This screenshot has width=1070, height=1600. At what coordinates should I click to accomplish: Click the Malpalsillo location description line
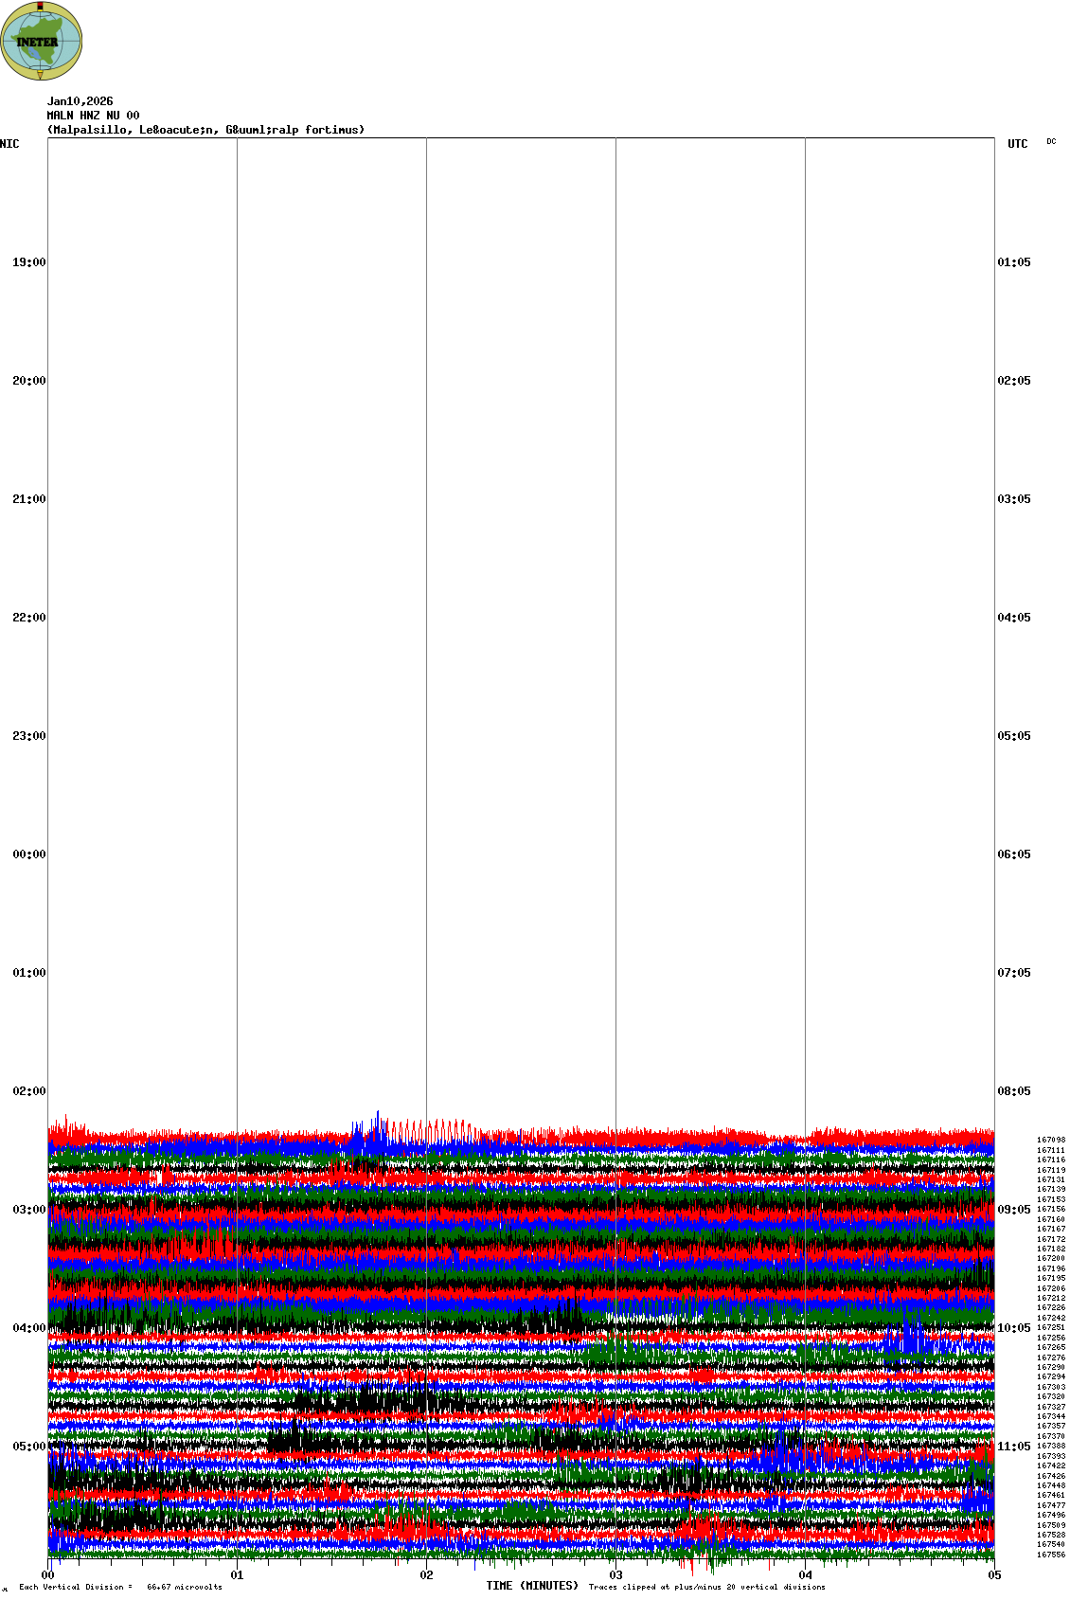[205, 130]
